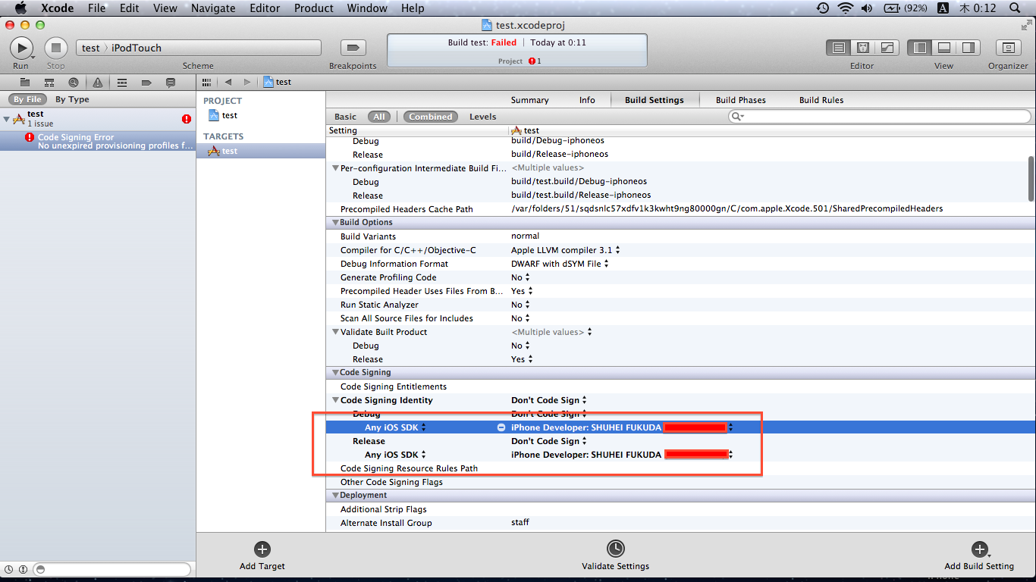Viewport: 1036px width, 582px height.
Task: Open the test iPodTouch scheme selector
Action: click(199, 48)
